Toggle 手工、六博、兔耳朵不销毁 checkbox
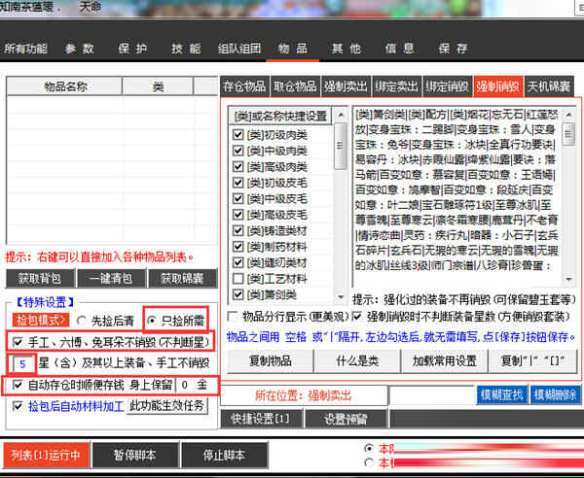The image size is (584, 478). (18, 342)
